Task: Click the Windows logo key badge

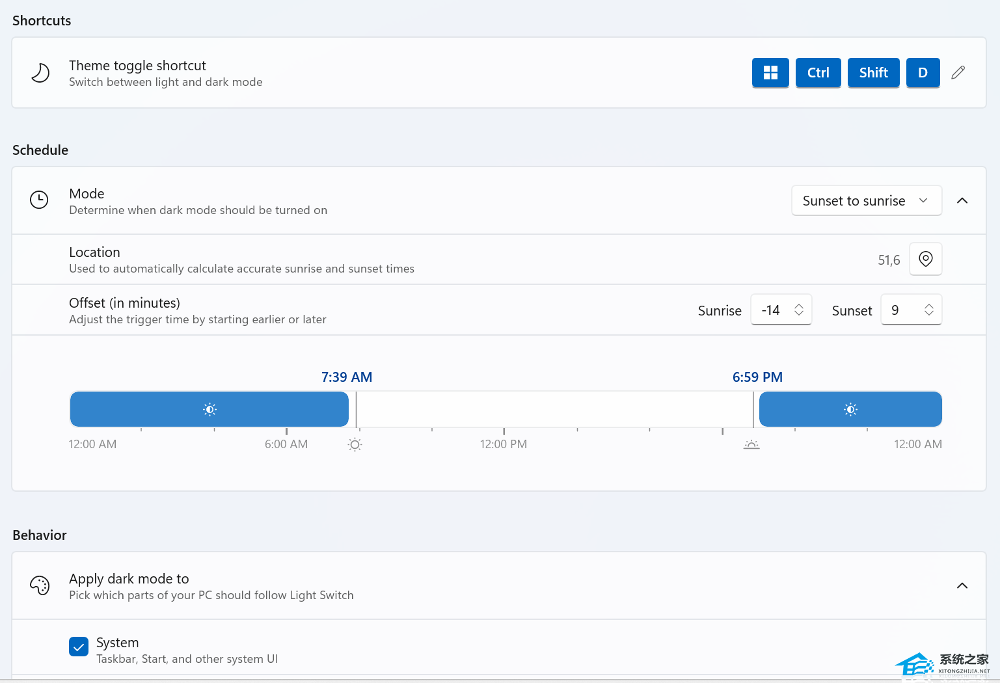Action: point(770,73)
